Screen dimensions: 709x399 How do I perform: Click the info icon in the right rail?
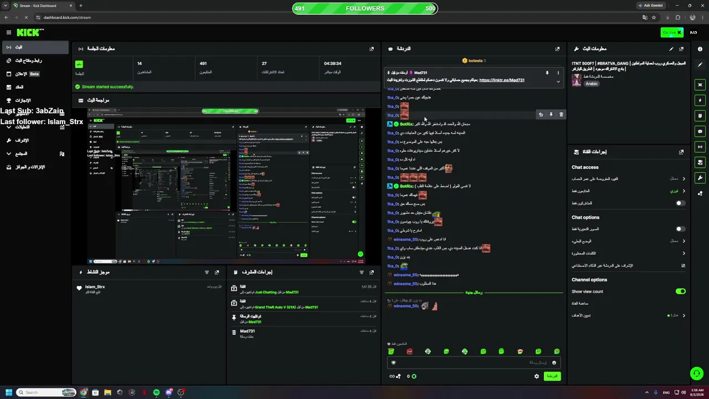(700, 49)
